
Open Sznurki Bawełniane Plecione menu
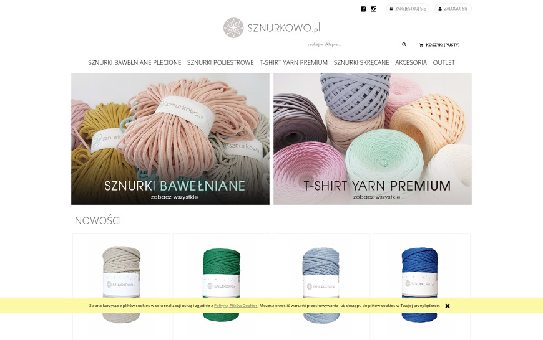pyautogui.click(x=134, y=62)
